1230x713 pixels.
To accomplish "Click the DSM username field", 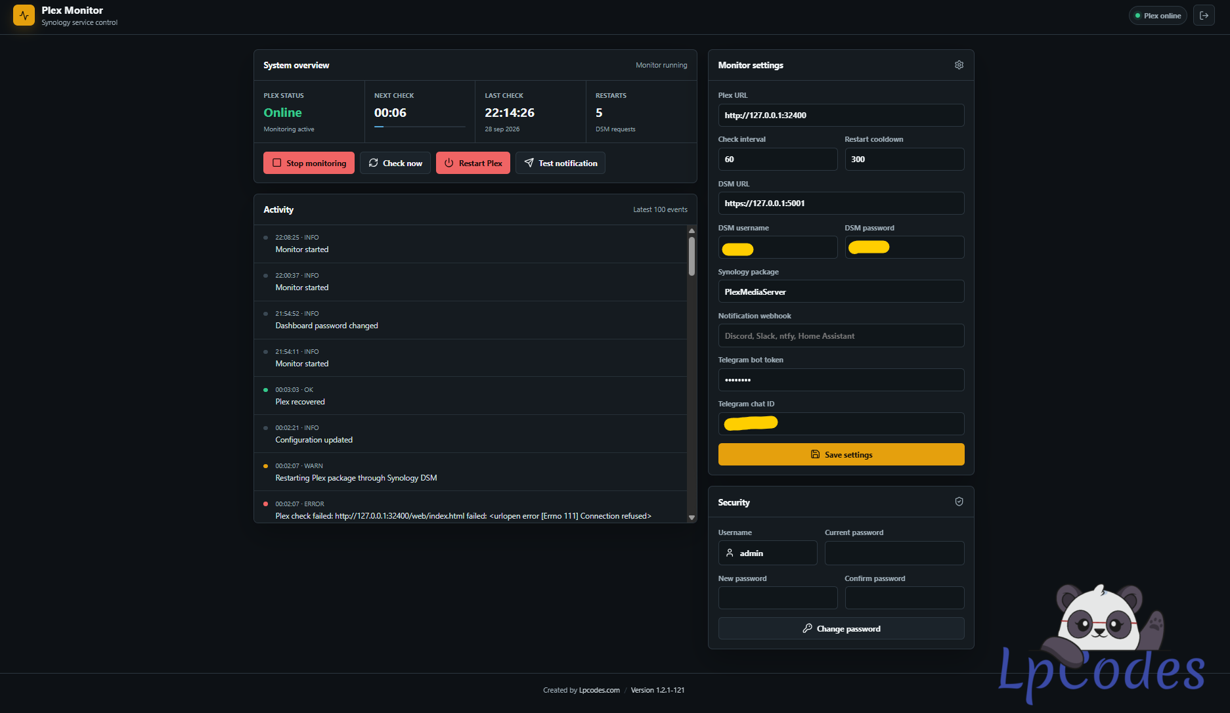I will [778, 247].
